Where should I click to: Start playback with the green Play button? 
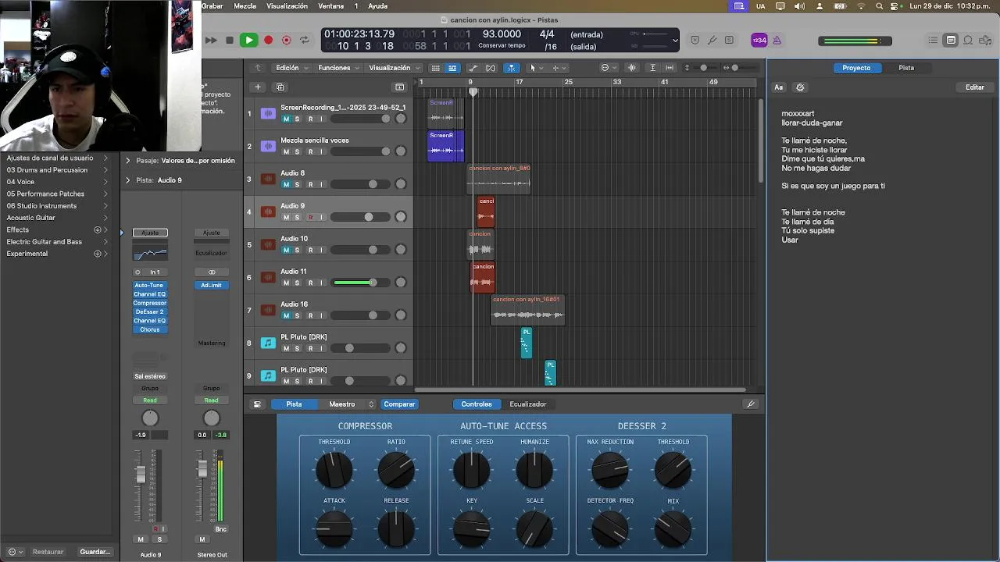[248, 40]
